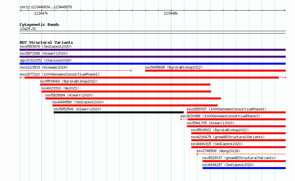Select the 12q24.31 band label
This screenshot has width=295, height=181.
(x=28, y=29)
